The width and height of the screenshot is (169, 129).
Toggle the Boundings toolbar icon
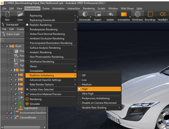[150, 14]
